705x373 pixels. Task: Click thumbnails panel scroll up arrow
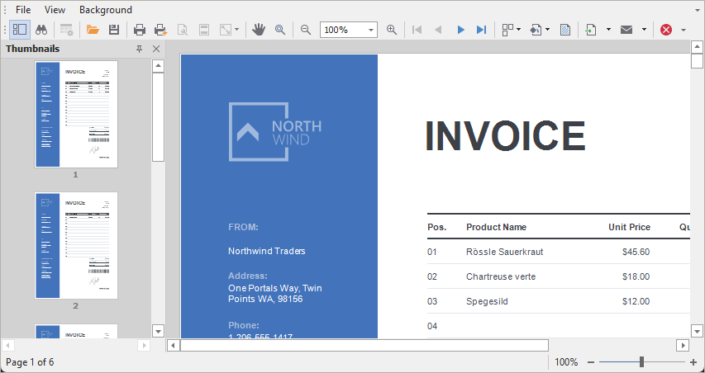(x=158, y=67)
